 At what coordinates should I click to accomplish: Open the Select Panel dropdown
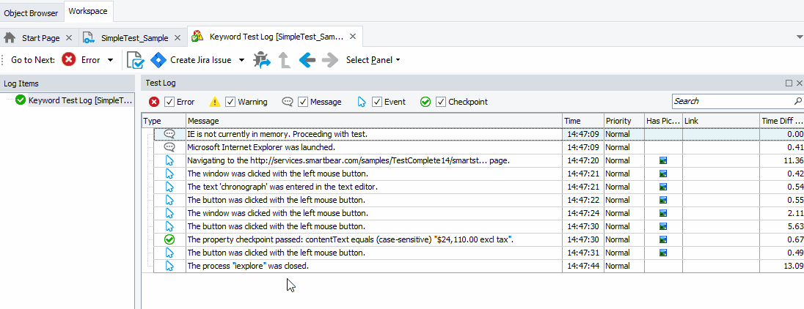373,60
